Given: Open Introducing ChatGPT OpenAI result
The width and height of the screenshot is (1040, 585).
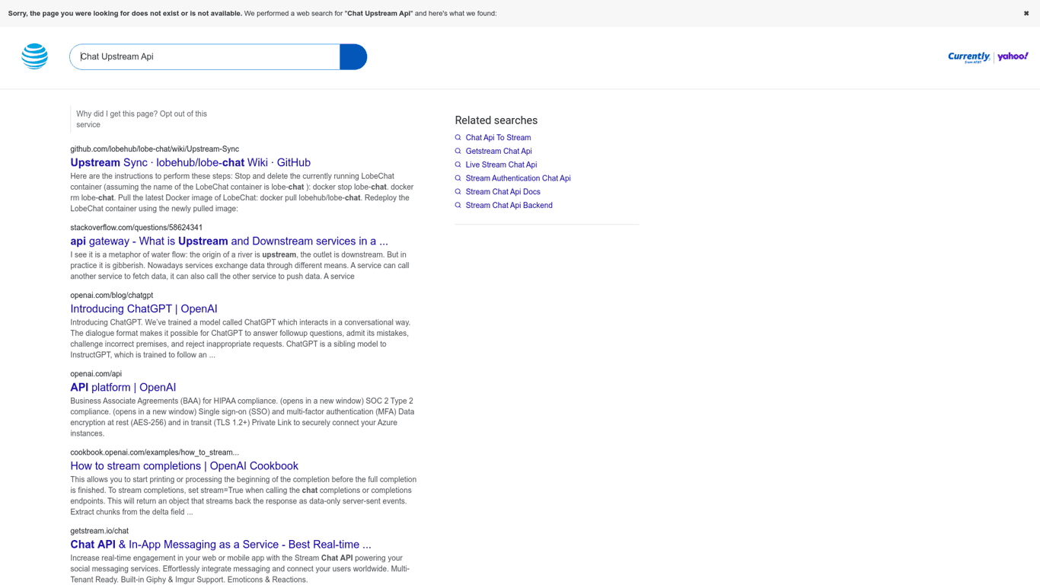Looking at the screenshot, I should 144,309.
